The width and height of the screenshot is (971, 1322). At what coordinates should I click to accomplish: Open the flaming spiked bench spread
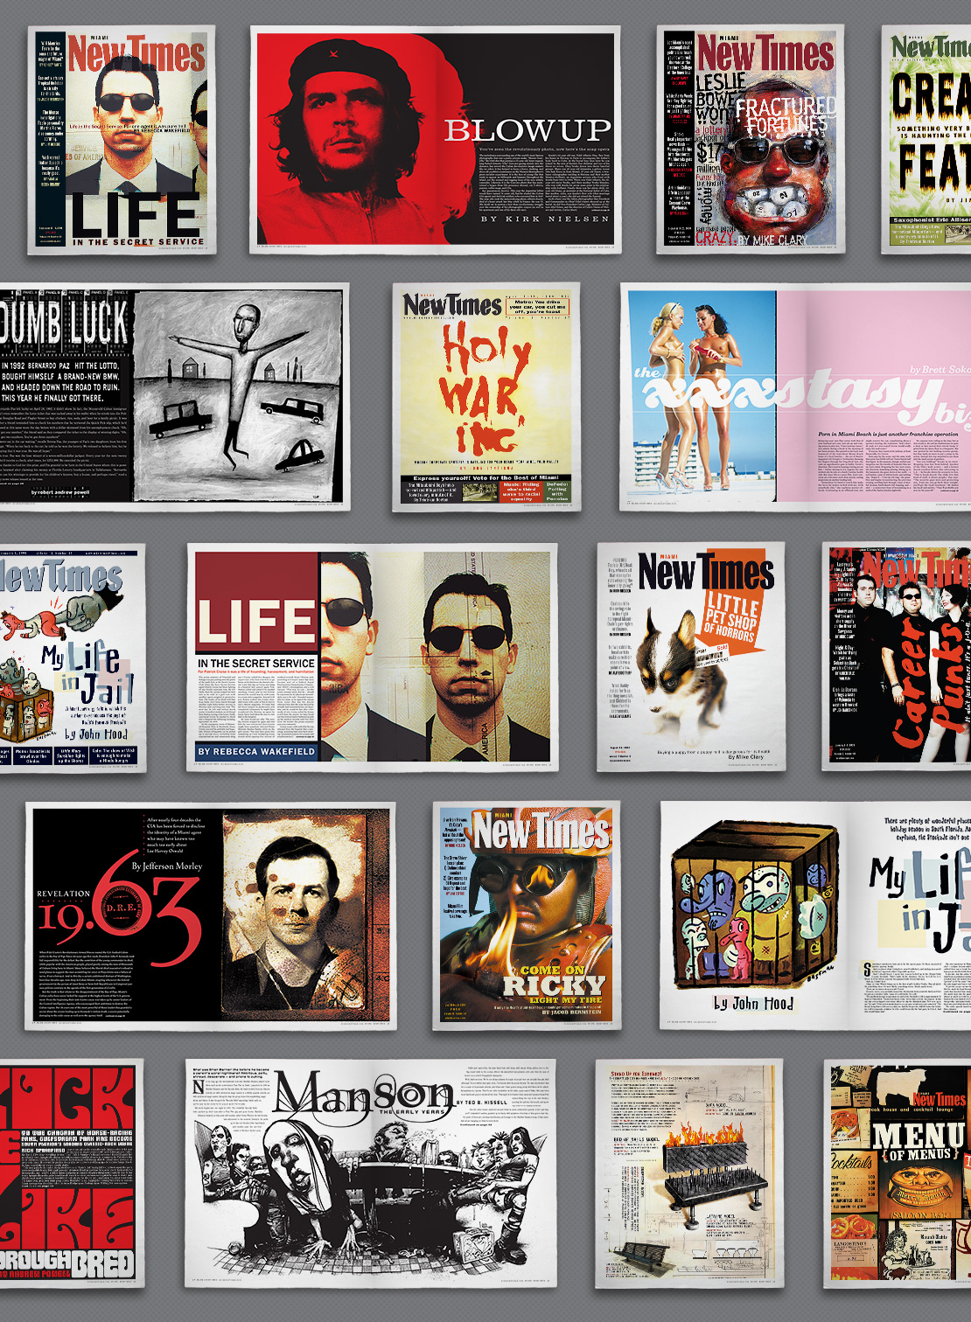[688, 1173]
